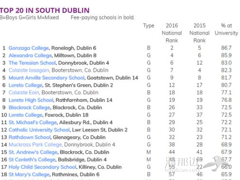Visit Mount Anville Secondary School link
Screen dimensions: 240x180
(x=47, y=78)
